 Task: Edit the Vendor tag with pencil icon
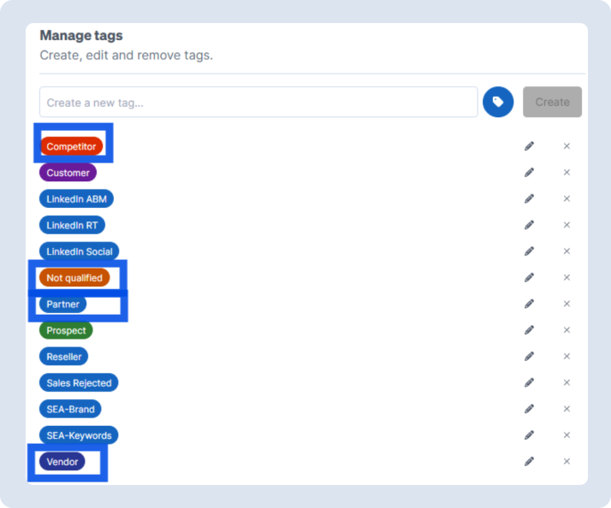tap(529, 461)
